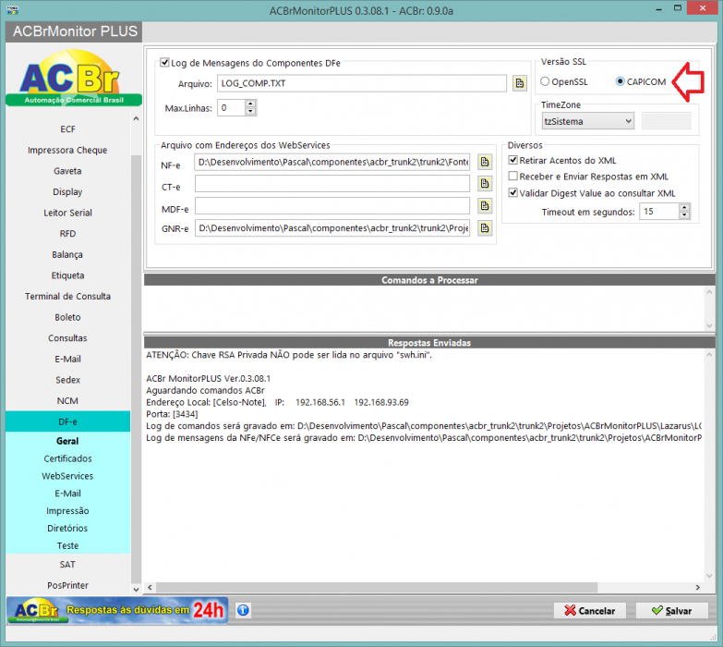Open Impressora Cheque section
Viewport: 723px width, 647px height.
pos(67,150)
